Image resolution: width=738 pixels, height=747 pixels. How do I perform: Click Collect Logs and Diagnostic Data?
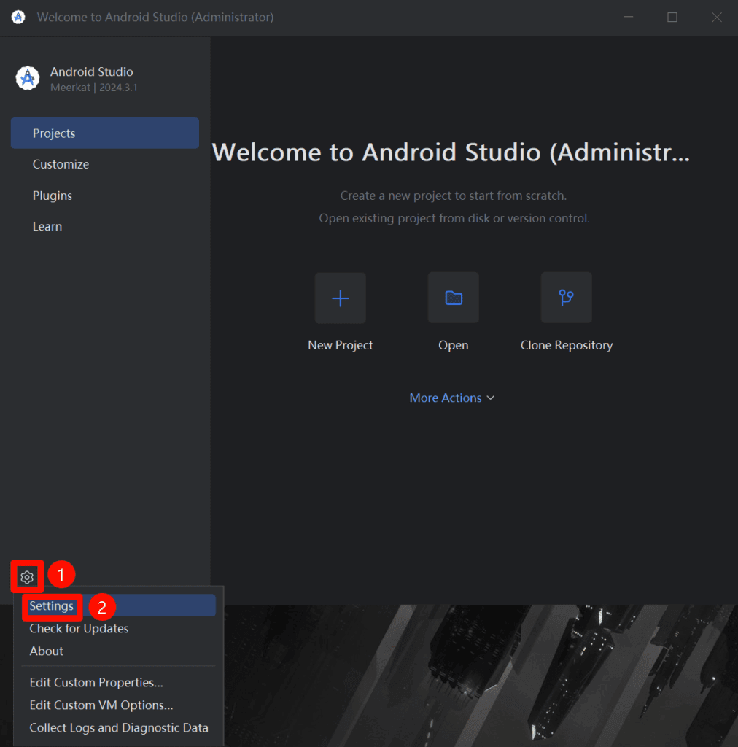coord(119,728)
